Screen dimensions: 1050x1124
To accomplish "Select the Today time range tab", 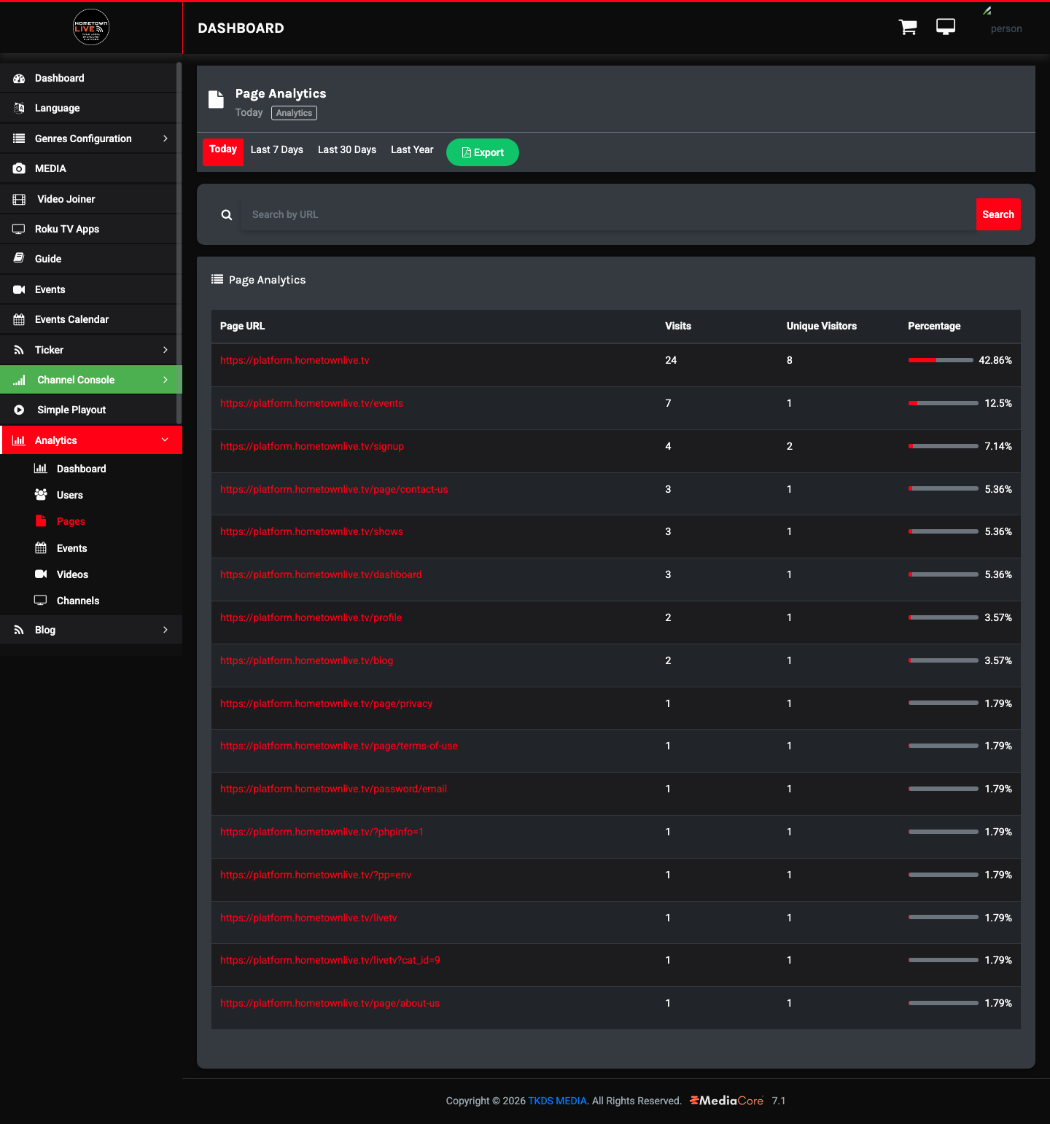I will coord(223,152).
